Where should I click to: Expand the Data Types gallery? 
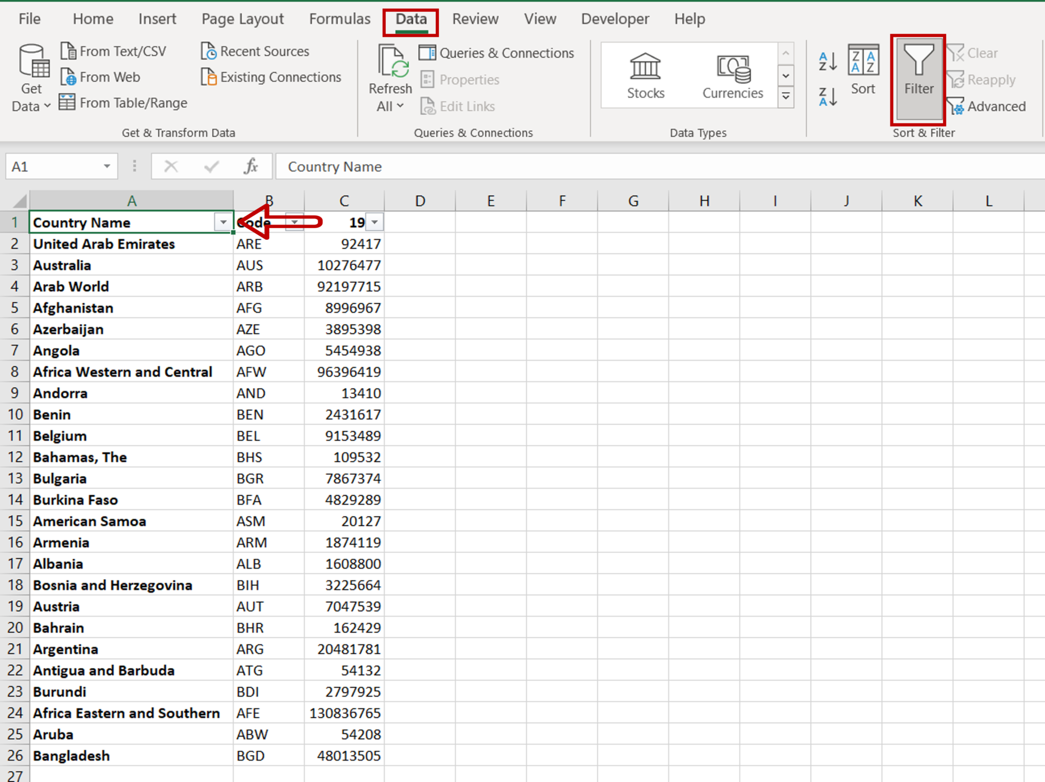[x=785, y=96]
